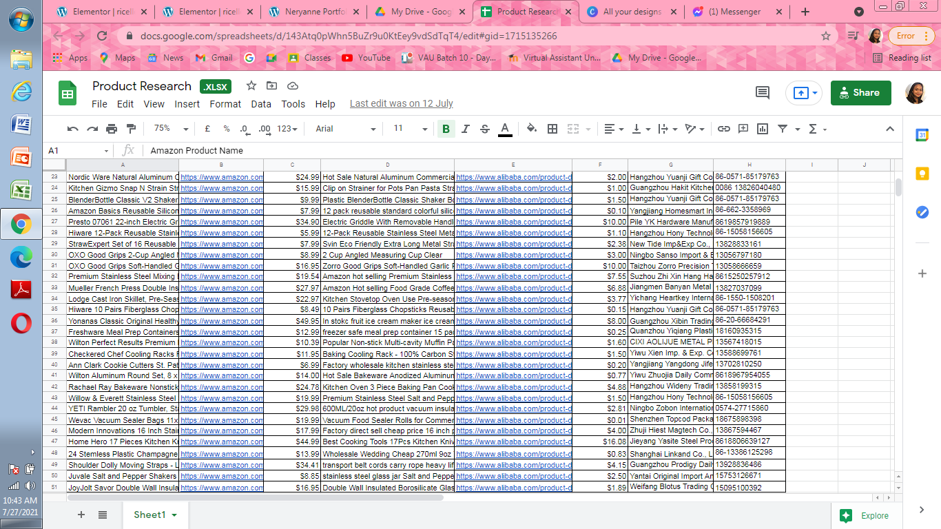The image size is (941, 529).
Task: Toggle bold formatting button
Action: coord(446,129)
